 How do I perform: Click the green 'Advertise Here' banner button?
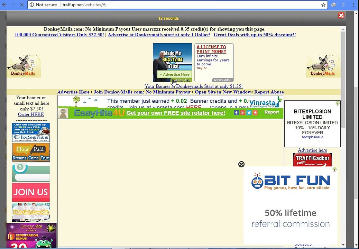[174, 74]
